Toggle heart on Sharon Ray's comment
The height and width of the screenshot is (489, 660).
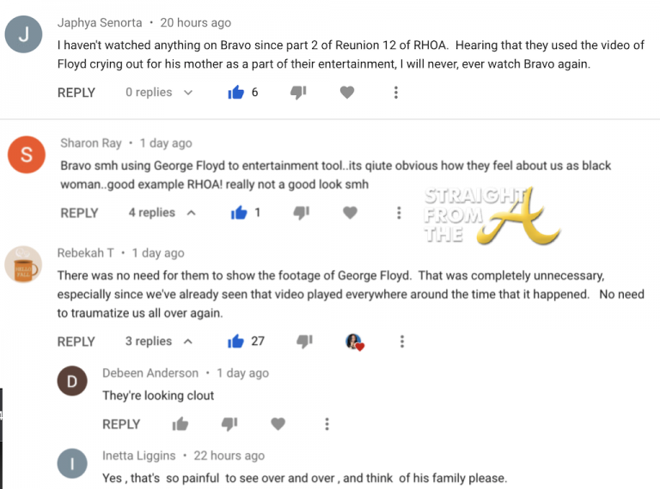pyautogui.click(x=350, y=213)
